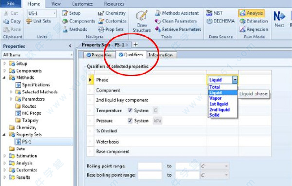The image size is (292, 186).
Task: Close the Property Sets PS-1 tab
Action: [x=127, y=45]
